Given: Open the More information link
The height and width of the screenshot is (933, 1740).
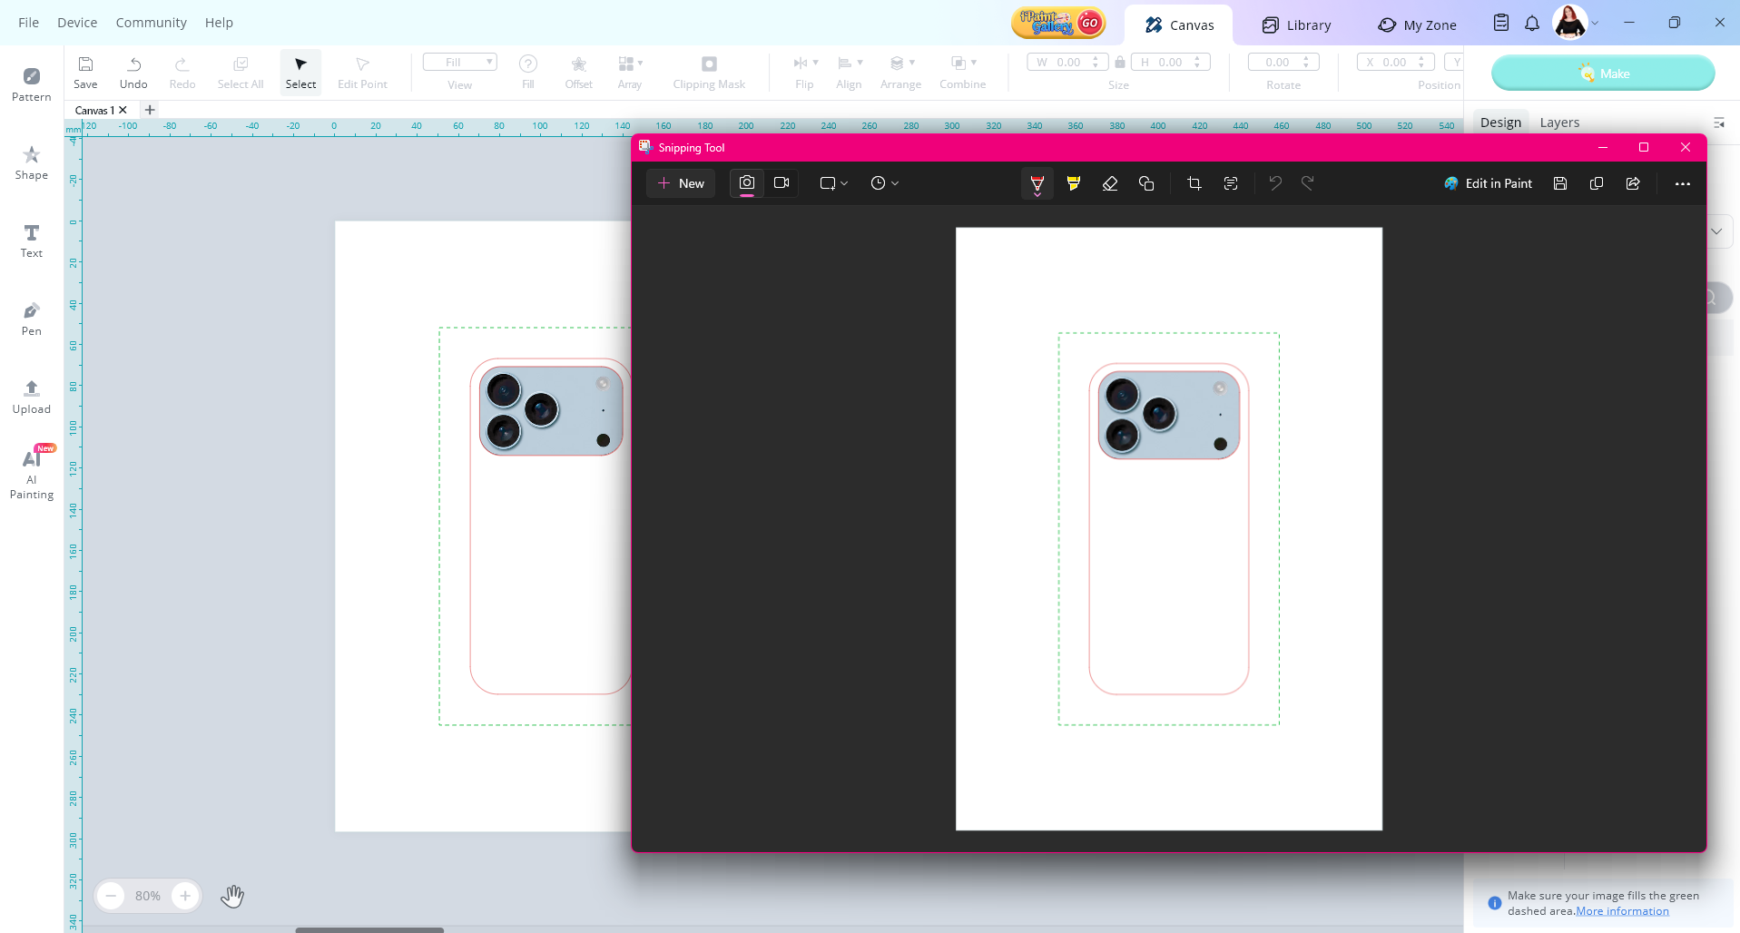Looking at the screenshot, I should 1621,911.
